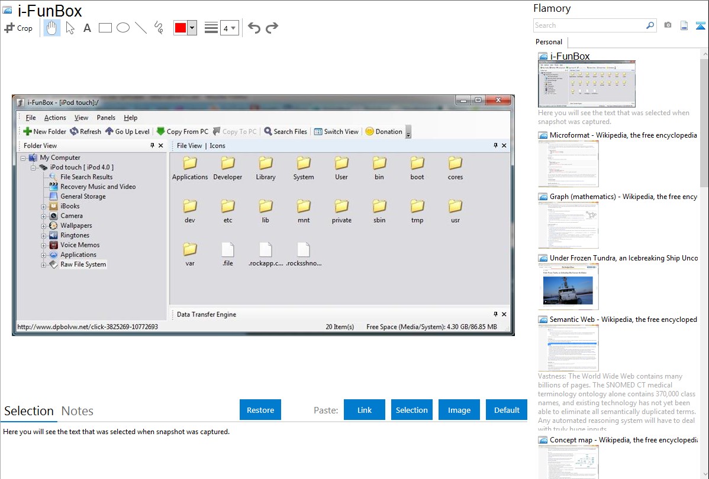Expand the Camera tree node

[43, 216]
